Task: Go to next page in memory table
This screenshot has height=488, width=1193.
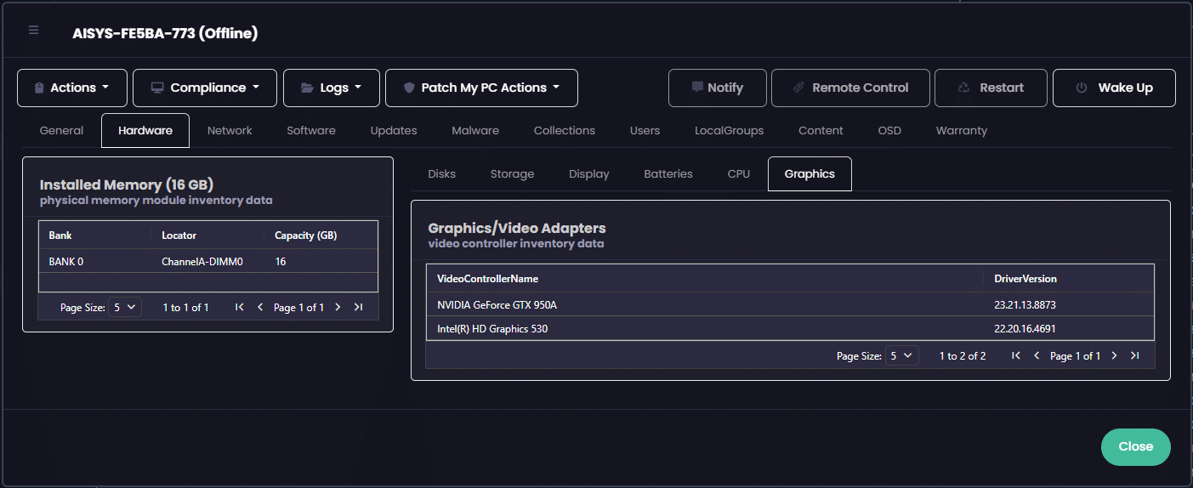Action: 338,307
